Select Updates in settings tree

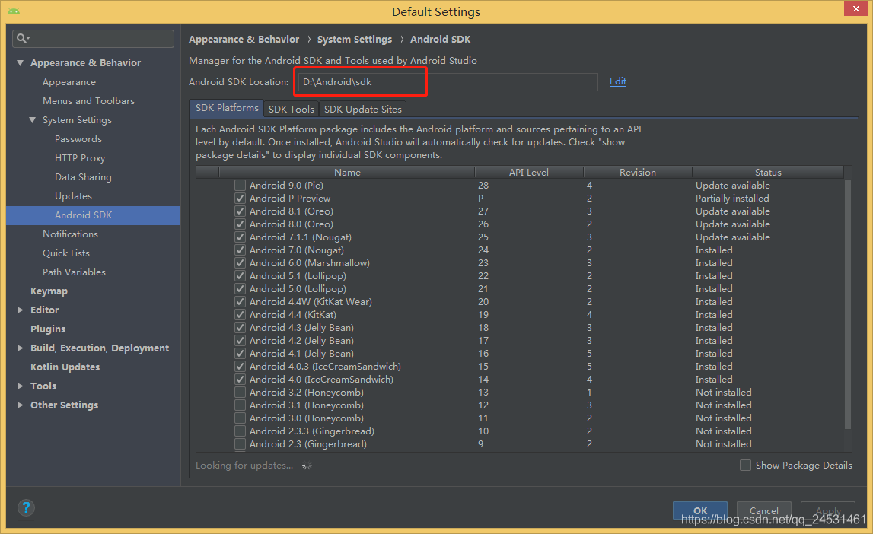click(x=73, y=195)
